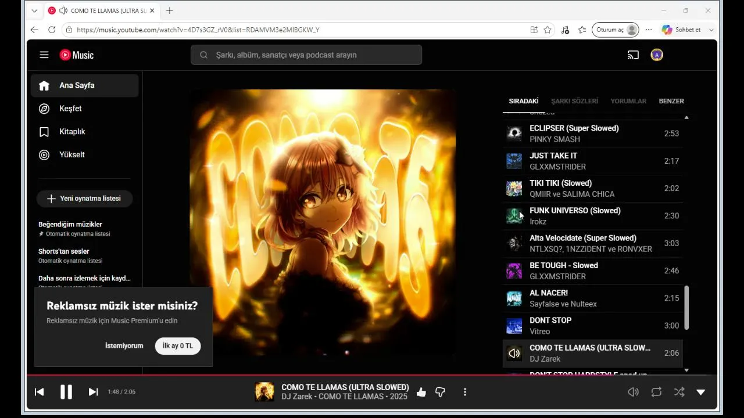744x418 pixels.
Task: Open the browser tab search dropdown
Action: (x=34, y=10)
